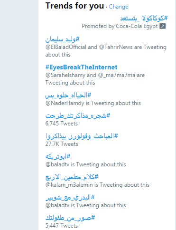Screen dimensions: 176x230
Task: Click the promoted arrow icon beside Coca-Cola Egypt
Action: [x=162, y=26]
